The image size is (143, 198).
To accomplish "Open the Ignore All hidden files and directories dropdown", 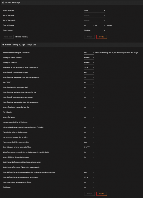I will click(x=89, y=157).
